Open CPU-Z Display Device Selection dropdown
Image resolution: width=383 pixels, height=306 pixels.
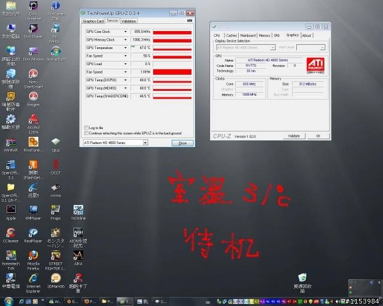click(273, 47)
